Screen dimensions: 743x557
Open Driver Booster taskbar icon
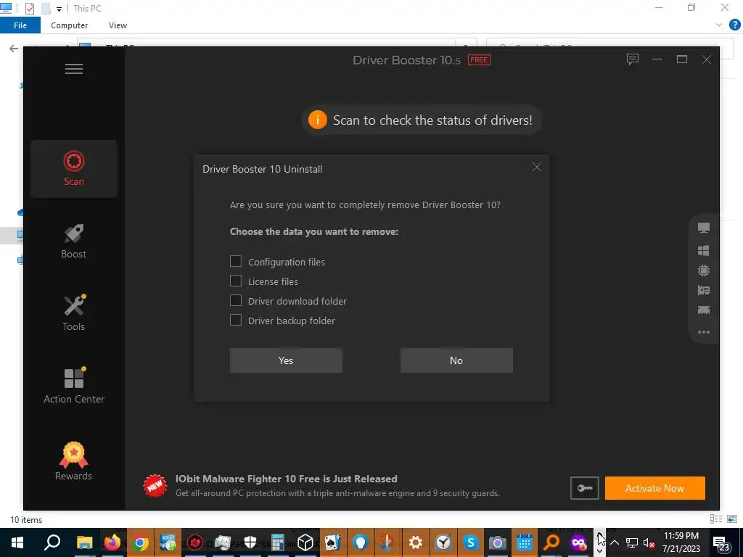tap(194, 542)
